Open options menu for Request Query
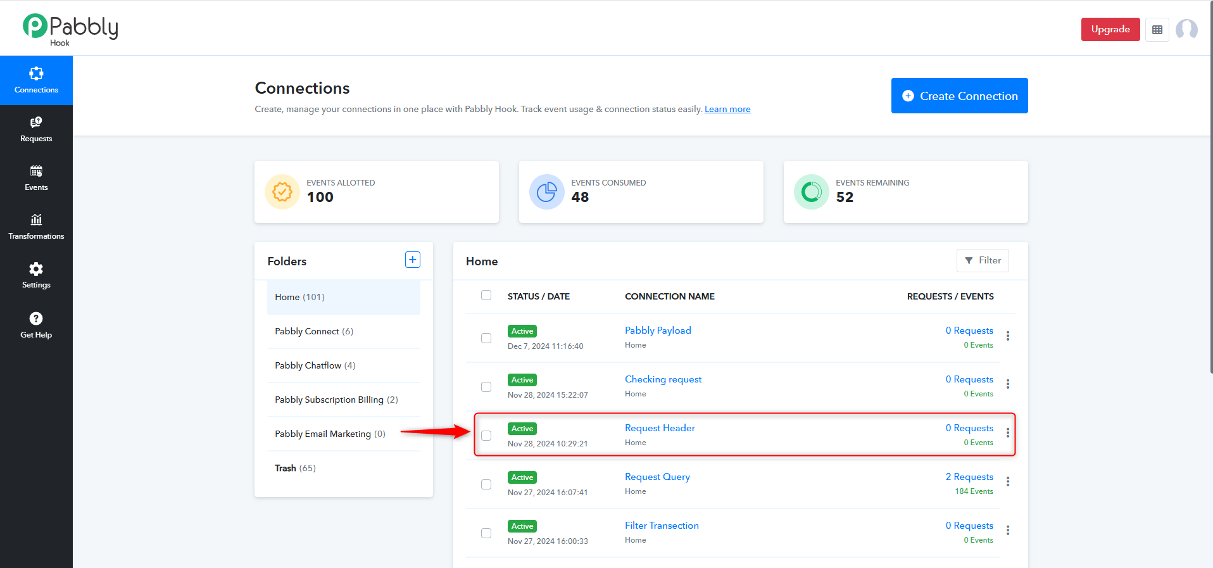Image resolution: width=1213 pixels, height=568 pixels. click(1008, 482)
